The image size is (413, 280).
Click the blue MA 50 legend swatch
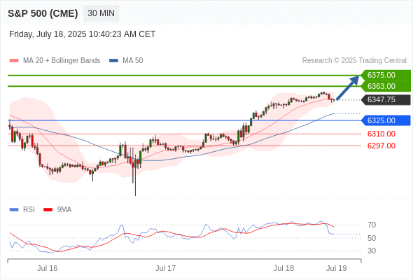113,61
